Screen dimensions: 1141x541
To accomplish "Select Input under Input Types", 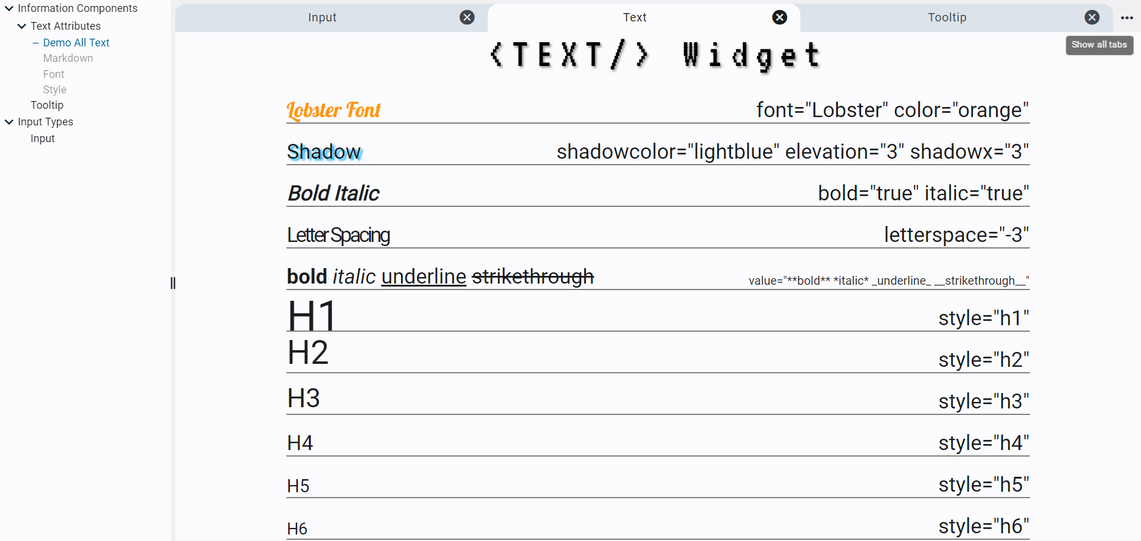I will 43,139.
